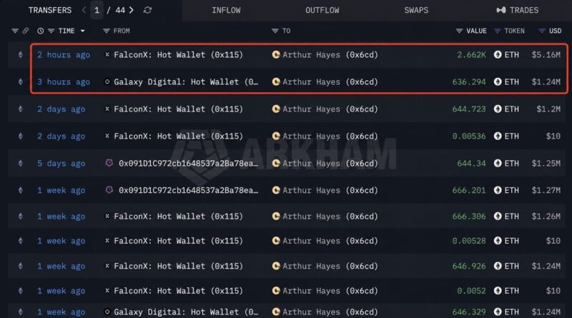Viewport: 572px width, 318px height.
Task: Open the TRADES tab
Action: click(517, 10)
